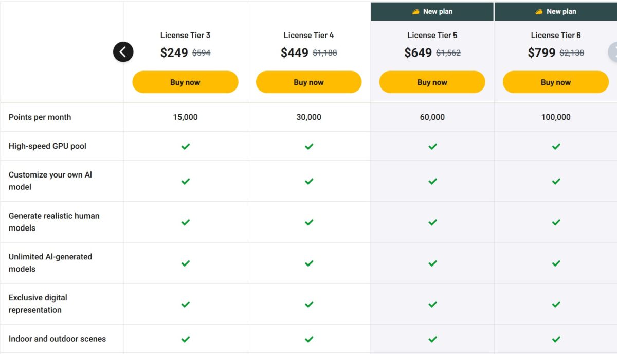Click the 100,000 points value
617x354 pixels.
pyautogui.click(x=556, y=117)
